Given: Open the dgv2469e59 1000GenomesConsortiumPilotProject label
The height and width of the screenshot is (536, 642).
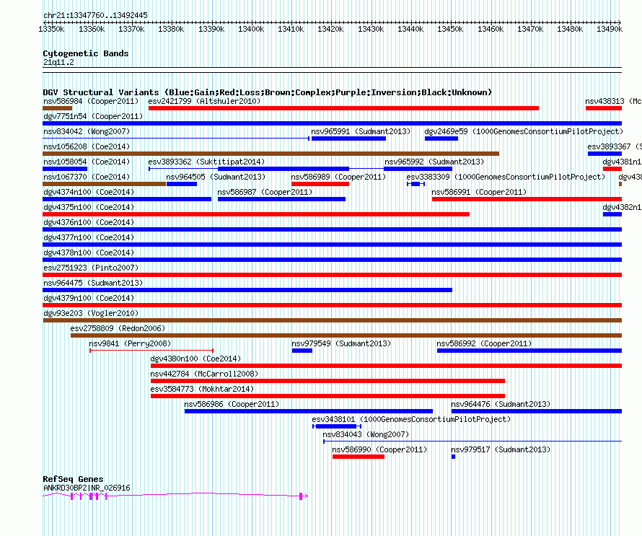Looking at the screenshot, I should click(524, 131).
